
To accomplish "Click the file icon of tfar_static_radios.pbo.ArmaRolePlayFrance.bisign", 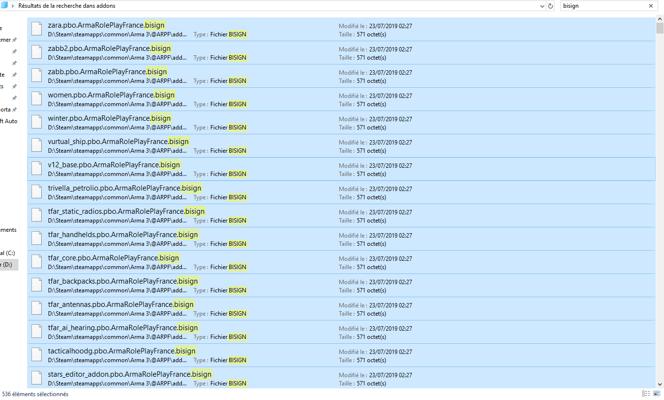I will (x=37, y=215).
